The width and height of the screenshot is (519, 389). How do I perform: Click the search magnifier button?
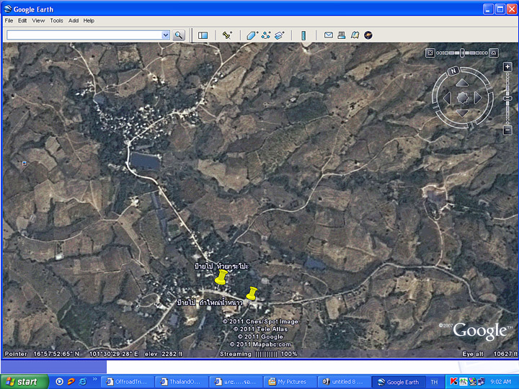(x=179, y=35)
